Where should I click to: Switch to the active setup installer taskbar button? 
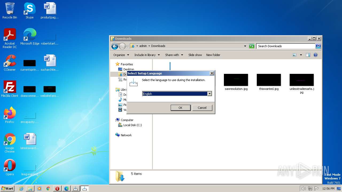85,189
